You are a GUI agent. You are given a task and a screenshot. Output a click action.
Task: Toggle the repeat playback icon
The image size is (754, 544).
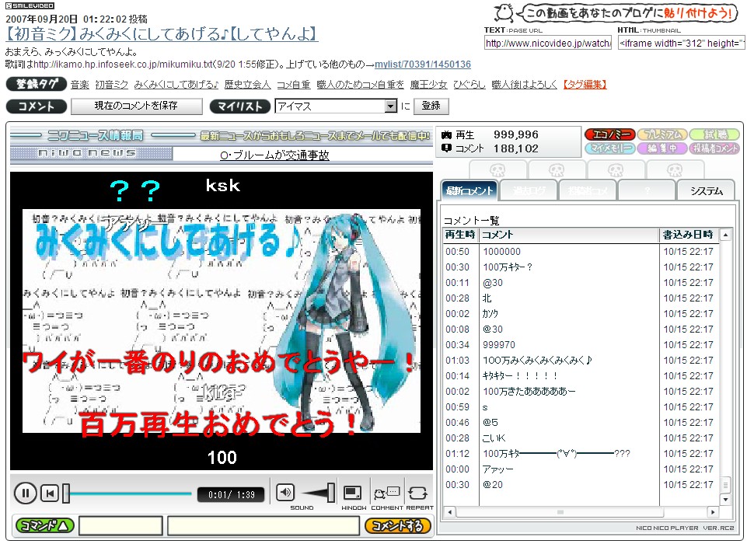tap(417, 493)
